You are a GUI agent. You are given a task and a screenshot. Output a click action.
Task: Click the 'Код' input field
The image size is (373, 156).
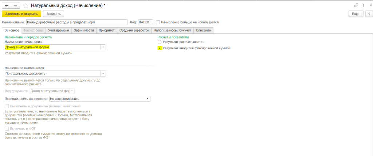pos(145,22)
